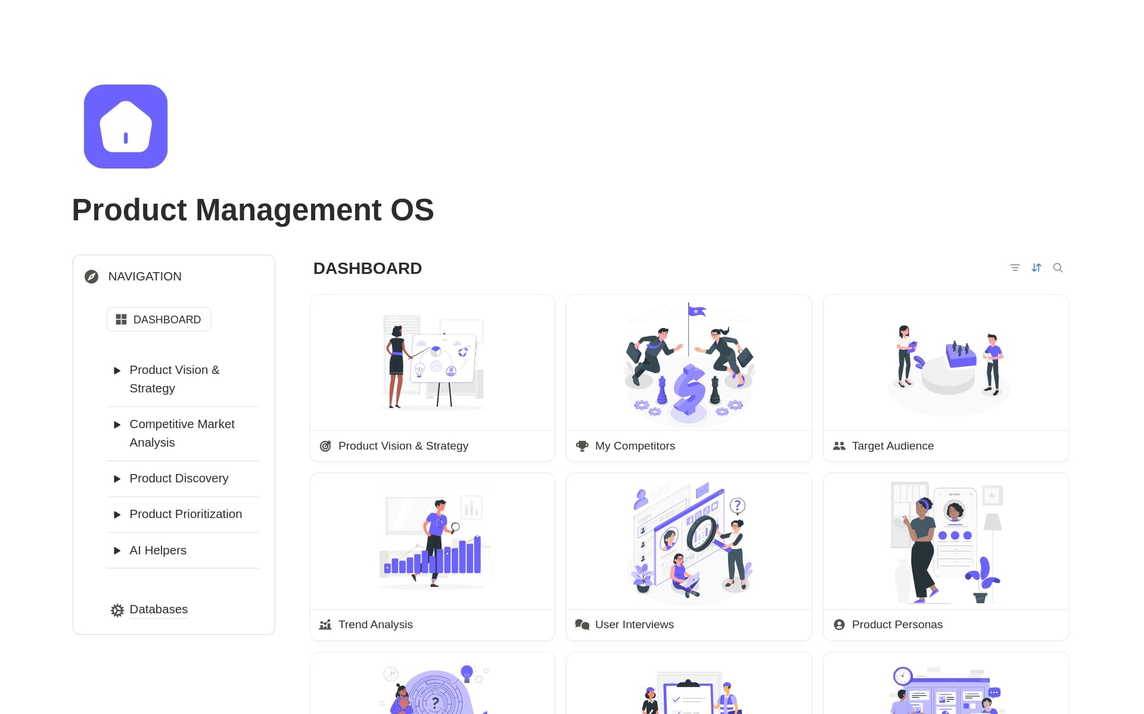Open the dashboard search icon
Viewport: 1144px width, 714px height.
point(1058,268)
